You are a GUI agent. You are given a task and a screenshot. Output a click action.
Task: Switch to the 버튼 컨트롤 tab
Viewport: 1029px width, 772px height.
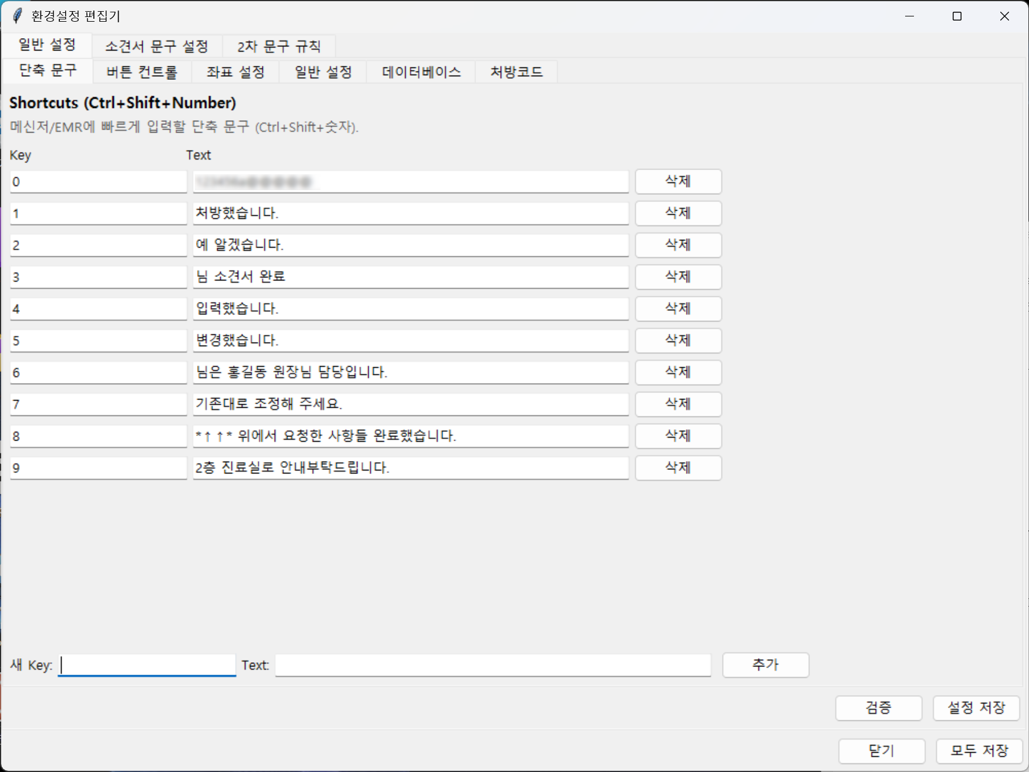click(141, 72)
